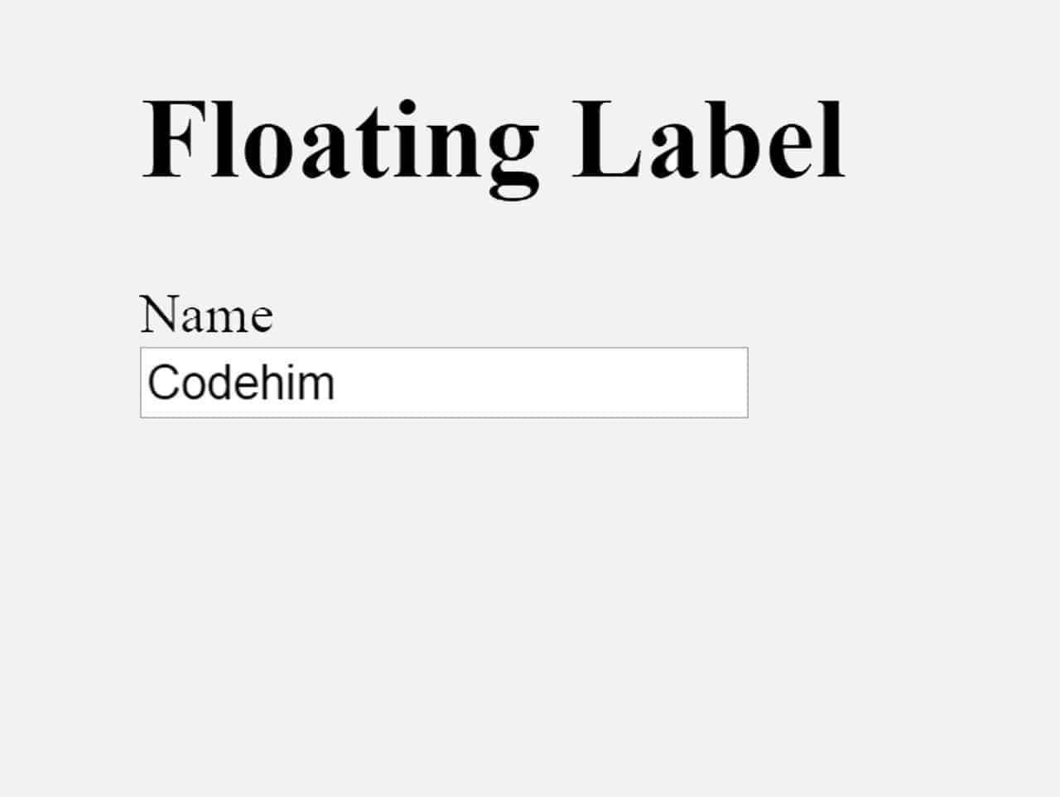Click the input field's bottom border
This screenshot has height=797, width=1060.
point(444,418)
